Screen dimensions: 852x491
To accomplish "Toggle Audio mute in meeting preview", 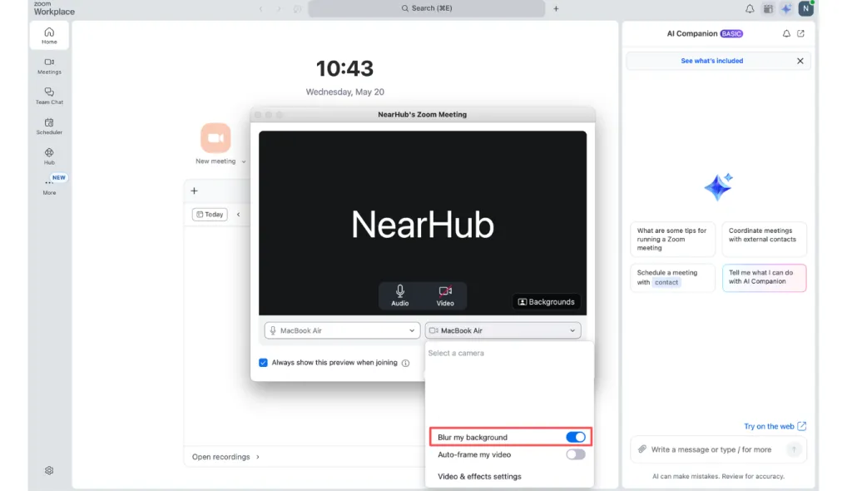I will click(400, 295).
